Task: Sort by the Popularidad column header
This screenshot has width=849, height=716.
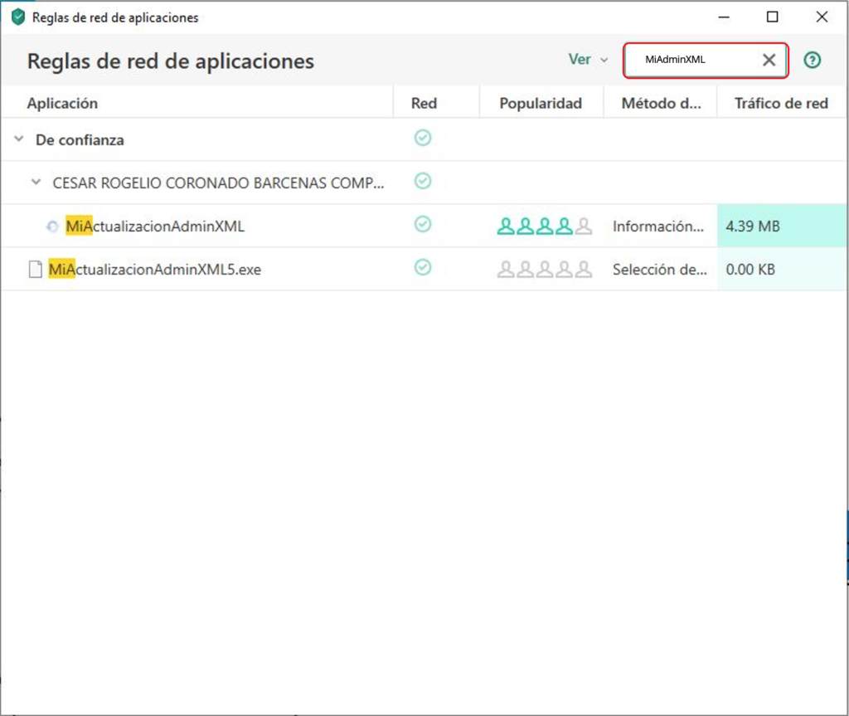Action: click(541, 102)
